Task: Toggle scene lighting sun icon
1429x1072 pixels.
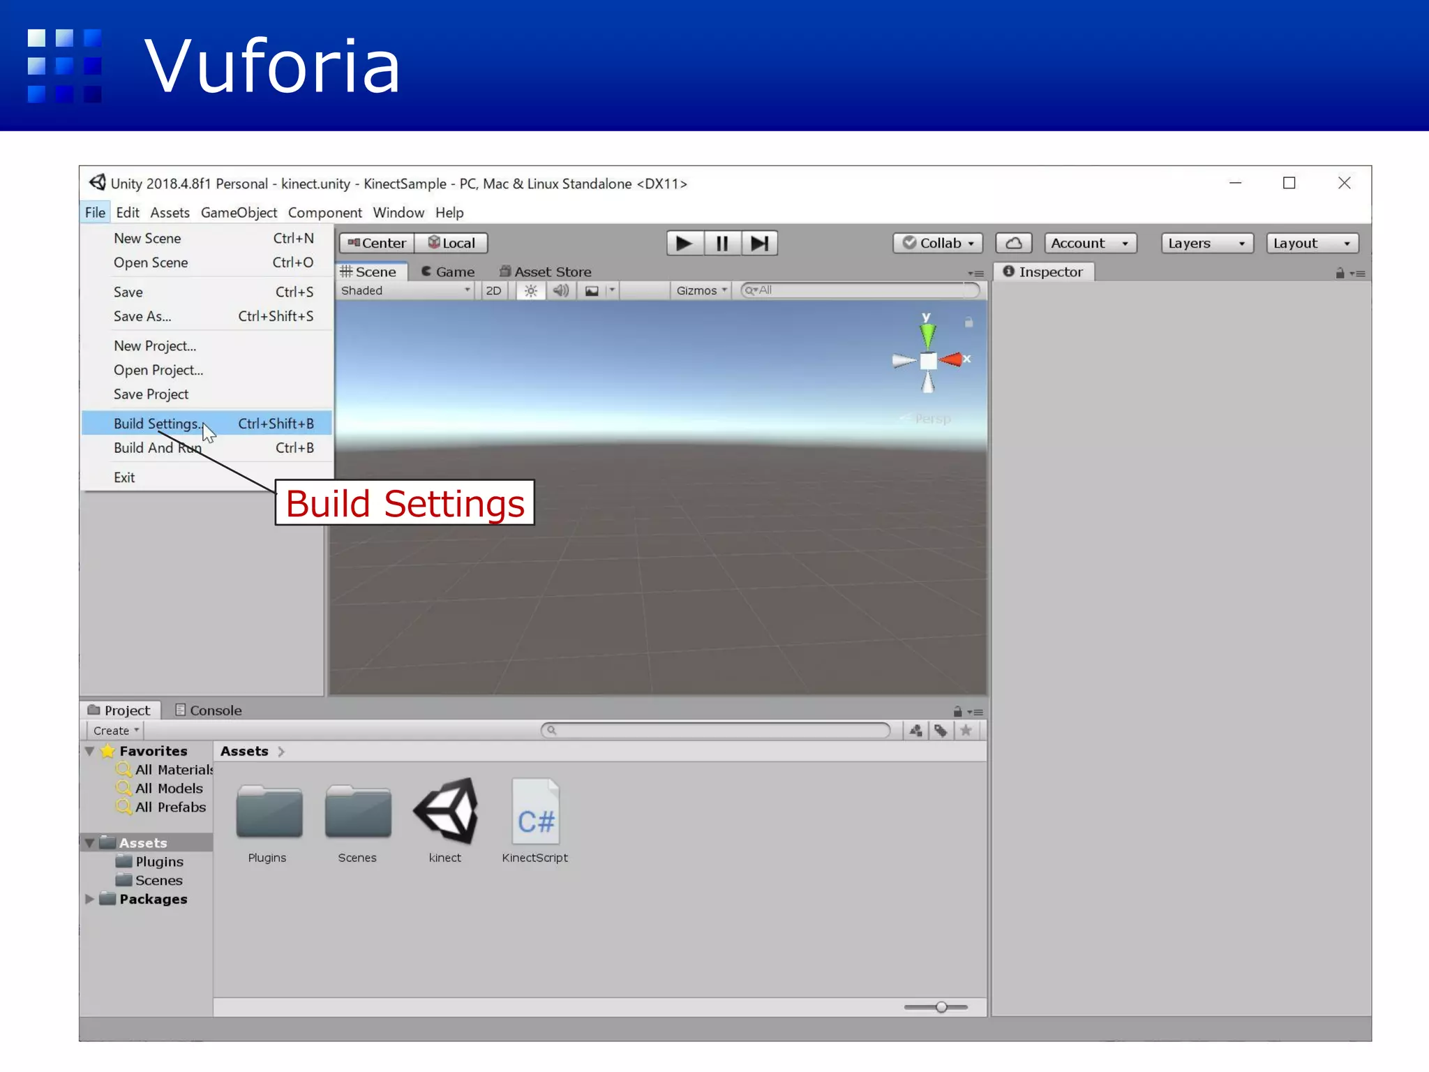Action: (531, 290)
